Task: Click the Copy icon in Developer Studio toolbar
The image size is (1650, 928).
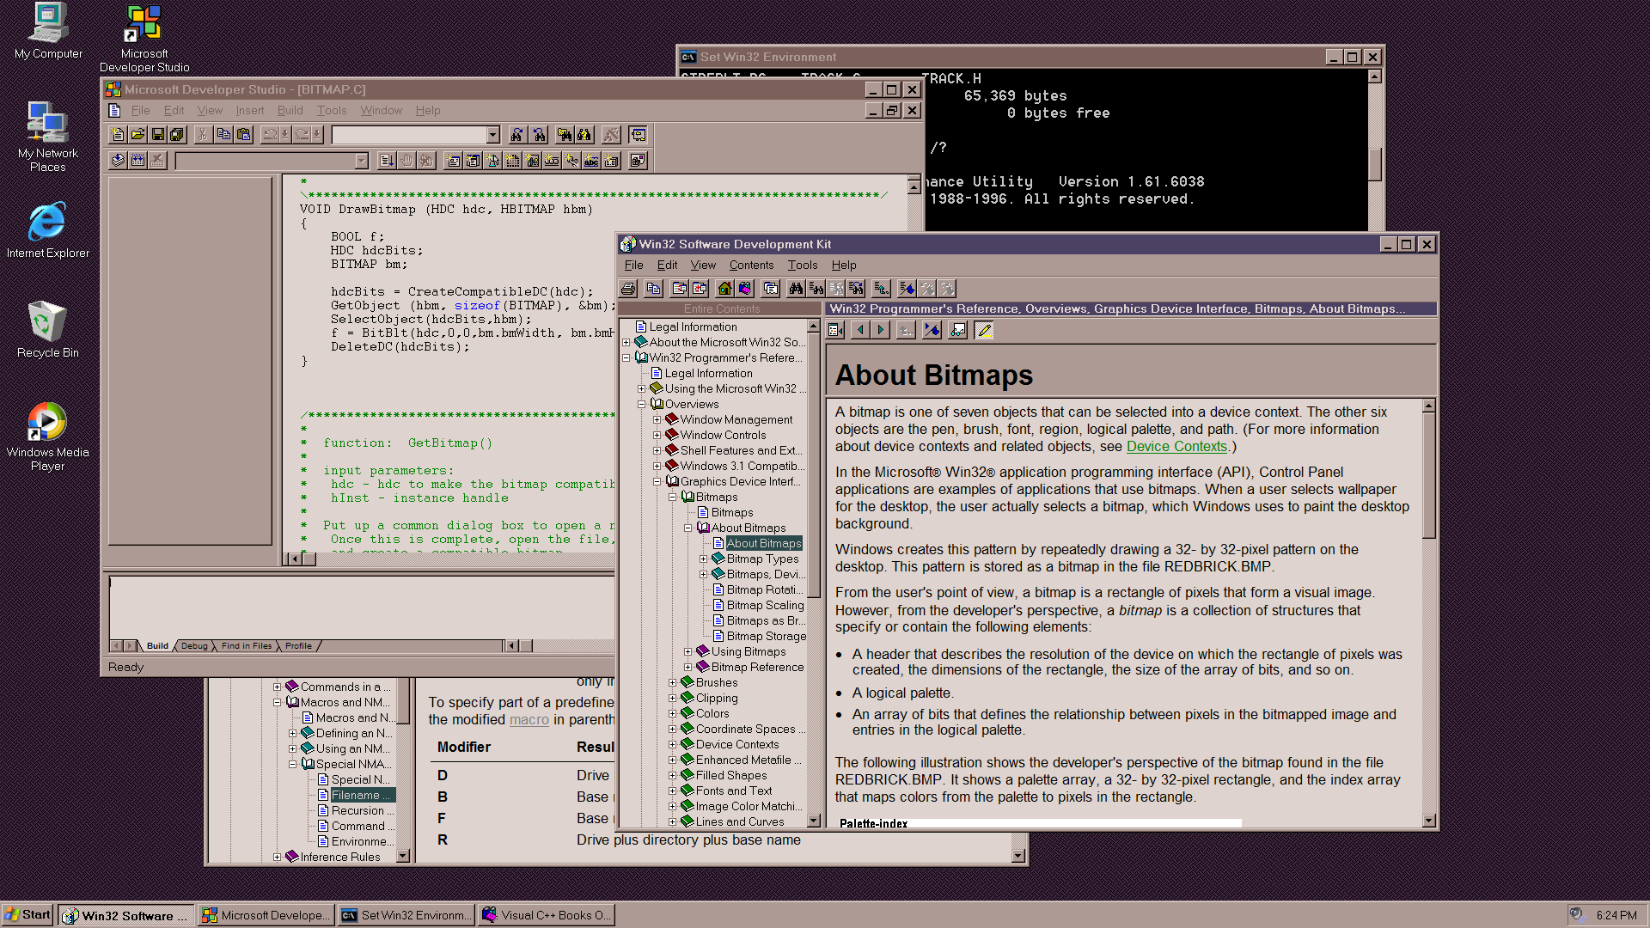Action: pyautogui.click(x=223, y=135)
